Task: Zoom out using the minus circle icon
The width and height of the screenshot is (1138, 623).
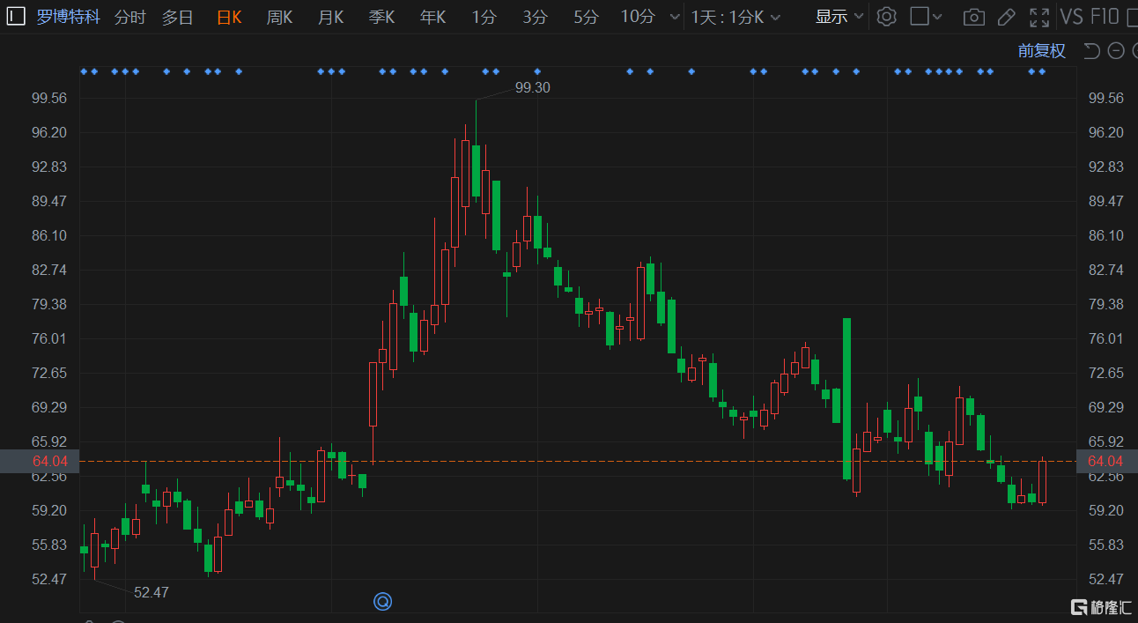Action: (1116, 51)
